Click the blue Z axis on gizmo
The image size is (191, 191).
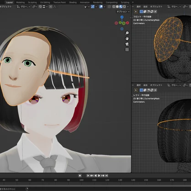click(122, 17)
